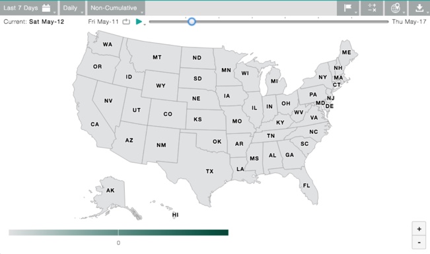Click Virginia (VA)
Image resolution: width=430 pixels, height=254 pixels.
point(314,117)
